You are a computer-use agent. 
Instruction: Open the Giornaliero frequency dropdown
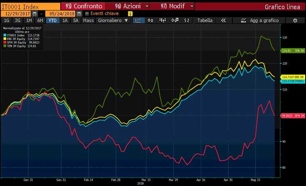pyautogui.click(x=113, y=20)
